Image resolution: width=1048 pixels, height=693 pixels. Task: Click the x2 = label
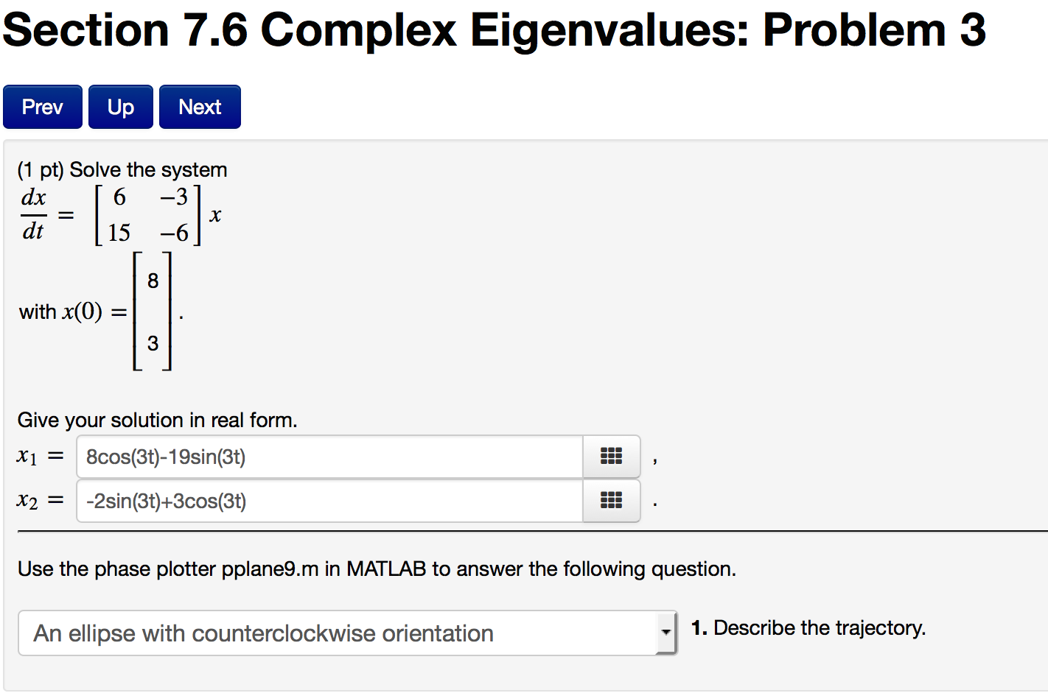coord(41,501)
